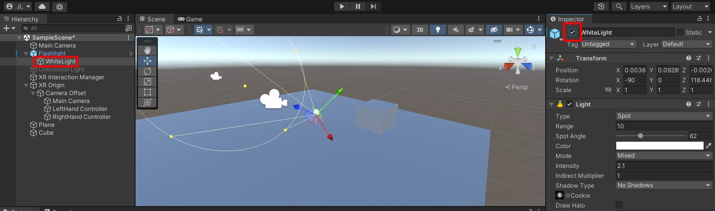Image resolution: width=715 pixels, height=211 pixels.
Task: Open the Shadow Type dropdown
Action: point(664,185)
